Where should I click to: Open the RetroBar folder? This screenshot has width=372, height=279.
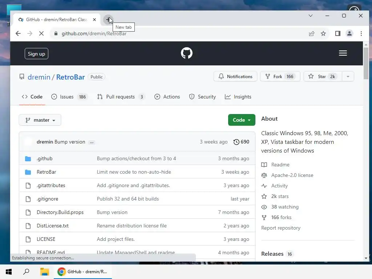coord(46,172)
